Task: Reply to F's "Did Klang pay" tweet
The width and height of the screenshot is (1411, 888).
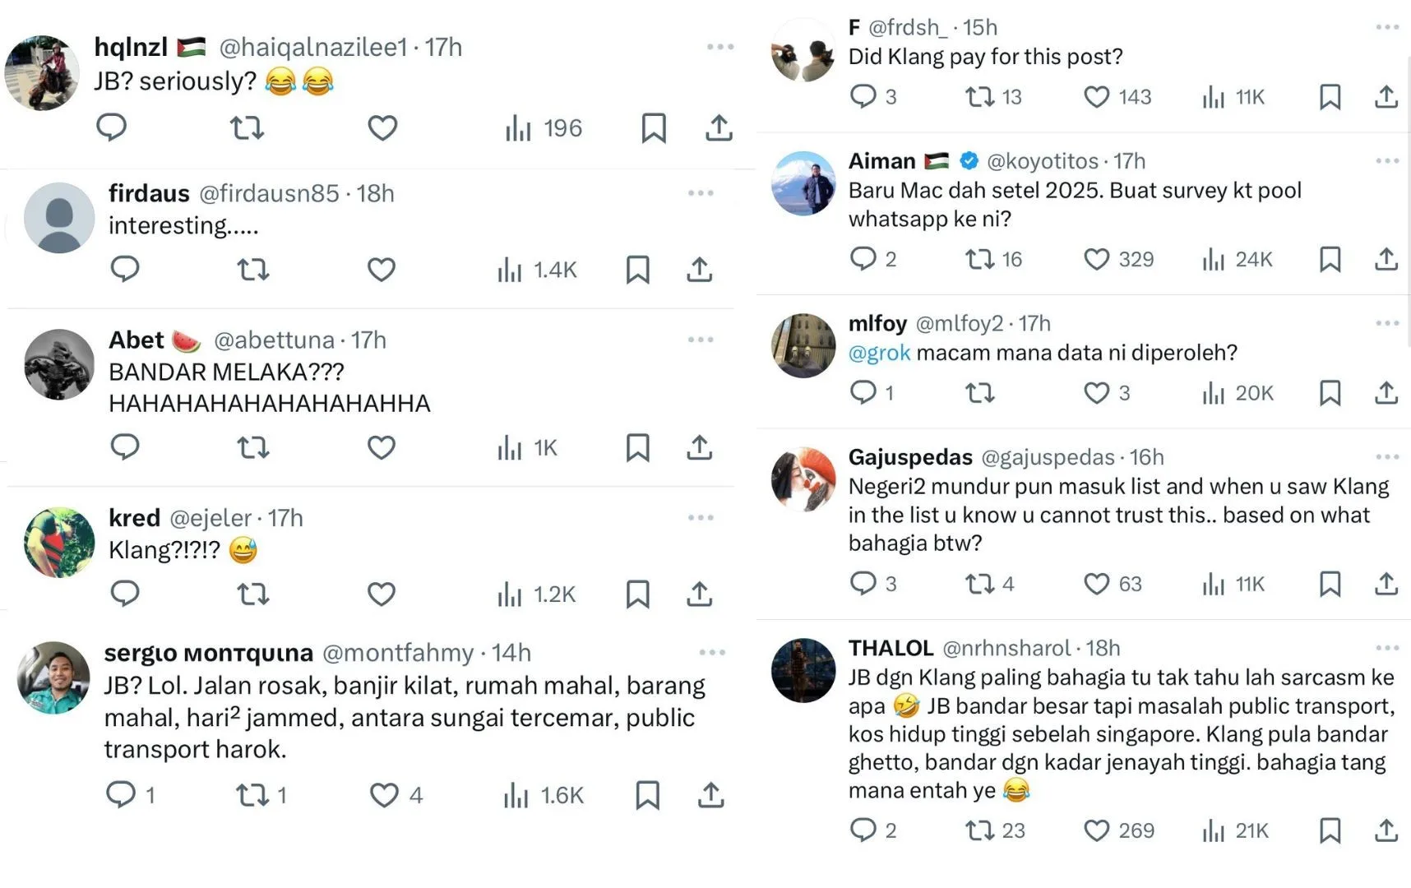Action: click(x=863, y=96)
